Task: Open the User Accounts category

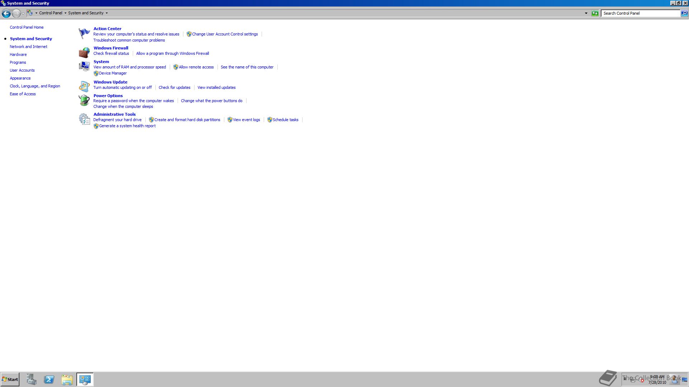Action: [22, 70]
